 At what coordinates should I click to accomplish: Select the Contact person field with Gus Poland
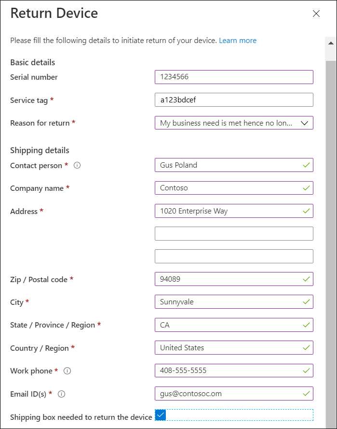[234, 165]
